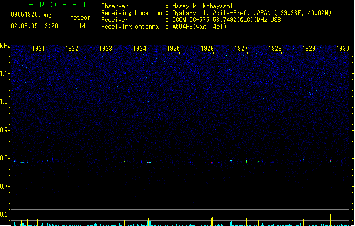Click the 1922 time axis marker
The width and height of the screenshot is (355, 226).
coord(72,49)
